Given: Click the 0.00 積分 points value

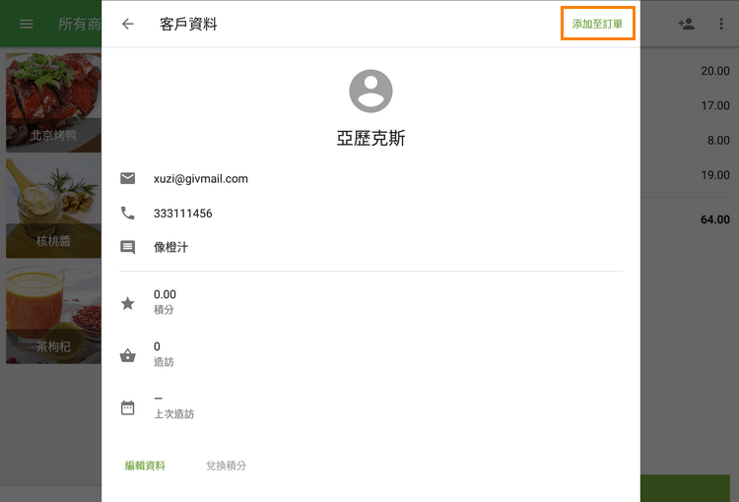Looking at the screenshot, I should click(165, 301).
